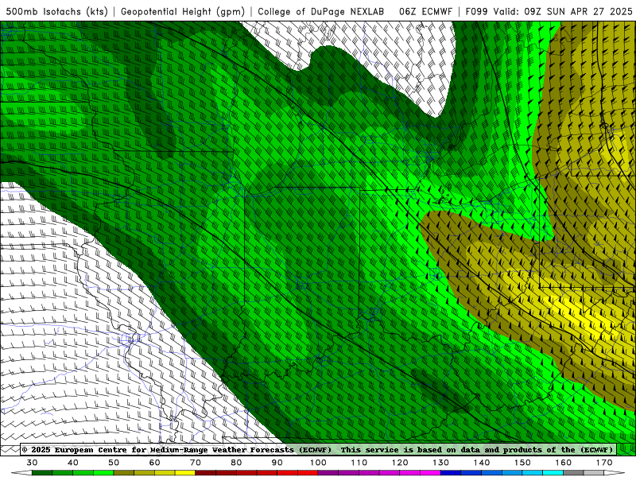
Task: Click the "40" color scale label
Action: tap(73, 463)
